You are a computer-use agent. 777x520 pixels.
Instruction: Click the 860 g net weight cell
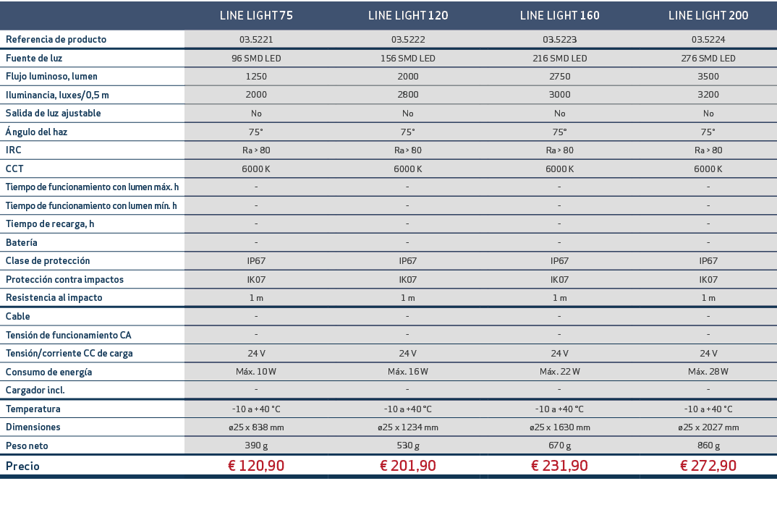(708, 445)
